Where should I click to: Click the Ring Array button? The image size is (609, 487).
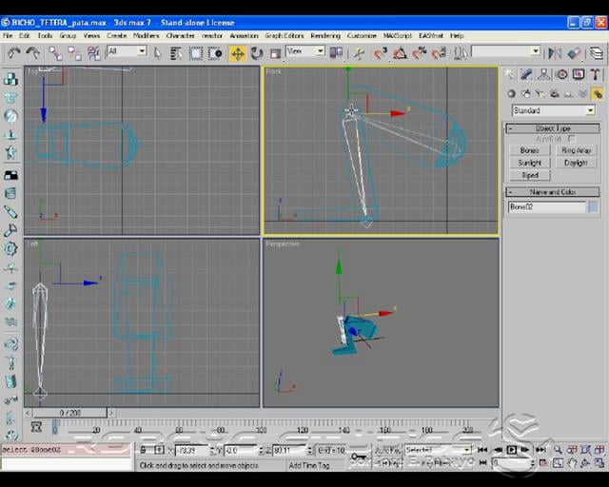click(x=576, y=150)
